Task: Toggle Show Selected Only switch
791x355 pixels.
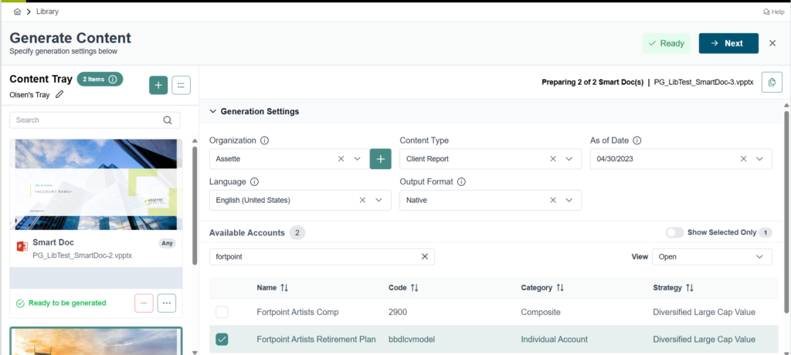Action: tap(674, 232)
